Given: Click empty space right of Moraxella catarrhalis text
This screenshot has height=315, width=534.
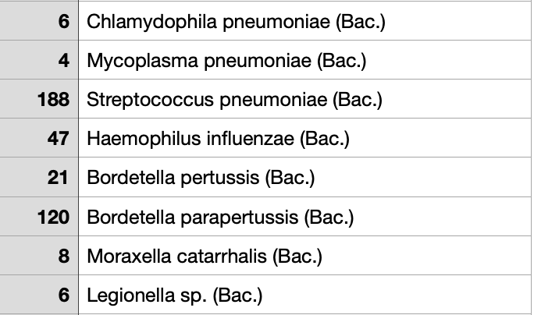Looking at the screenshot, I should (x=427, y=256).
